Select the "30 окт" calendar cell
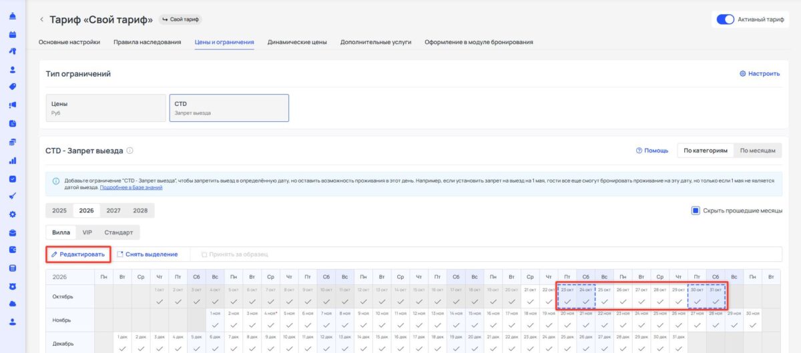This screenshot has height=353, width=801. (697, 296)
